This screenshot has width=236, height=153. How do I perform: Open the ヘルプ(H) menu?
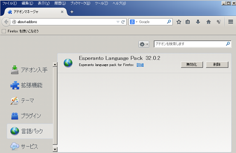click(119, 3)
